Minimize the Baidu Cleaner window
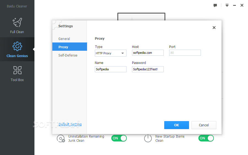Screen dimensions: 248x155 tap(234, 6)
